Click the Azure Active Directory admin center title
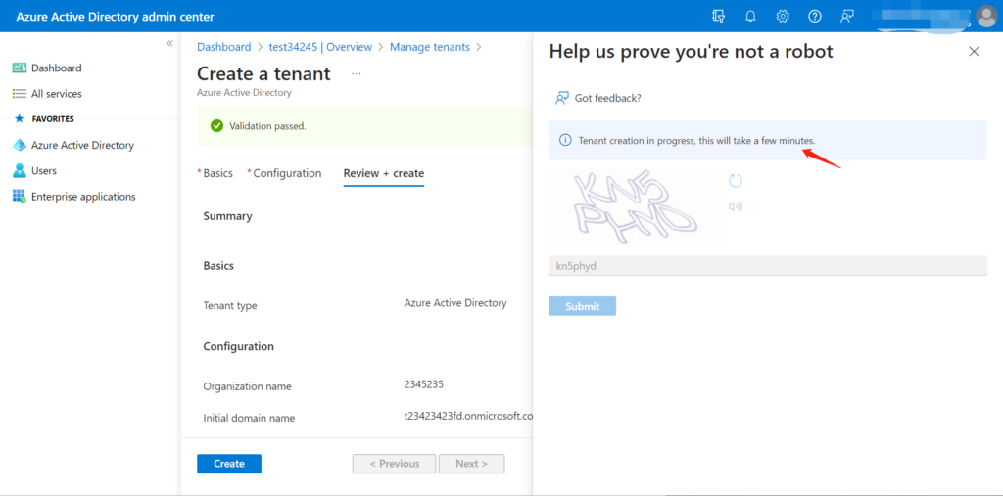This screenshot has height=496, width=1003. pyautogui.click(x=116, y=17)
